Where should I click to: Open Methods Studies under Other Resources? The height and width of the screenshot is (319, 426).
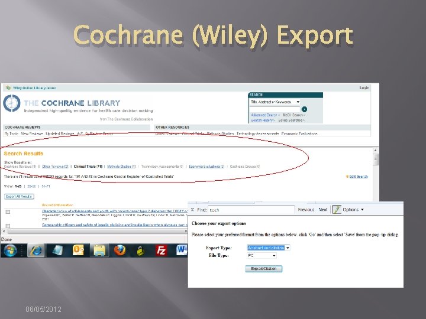tap(220, 134)
